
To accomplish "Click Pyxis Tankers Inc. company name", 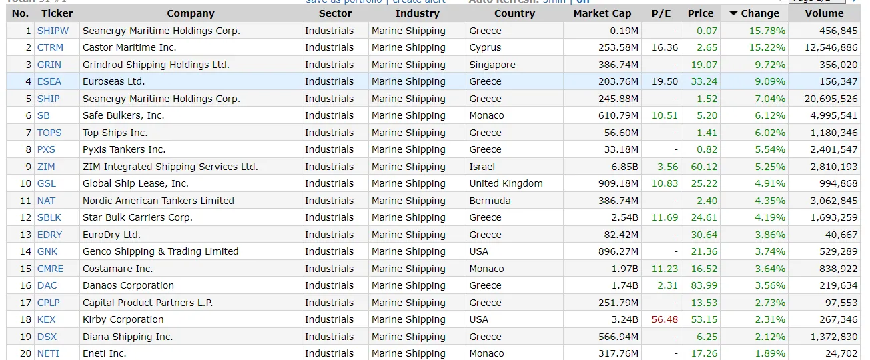I will coord(124,149).
